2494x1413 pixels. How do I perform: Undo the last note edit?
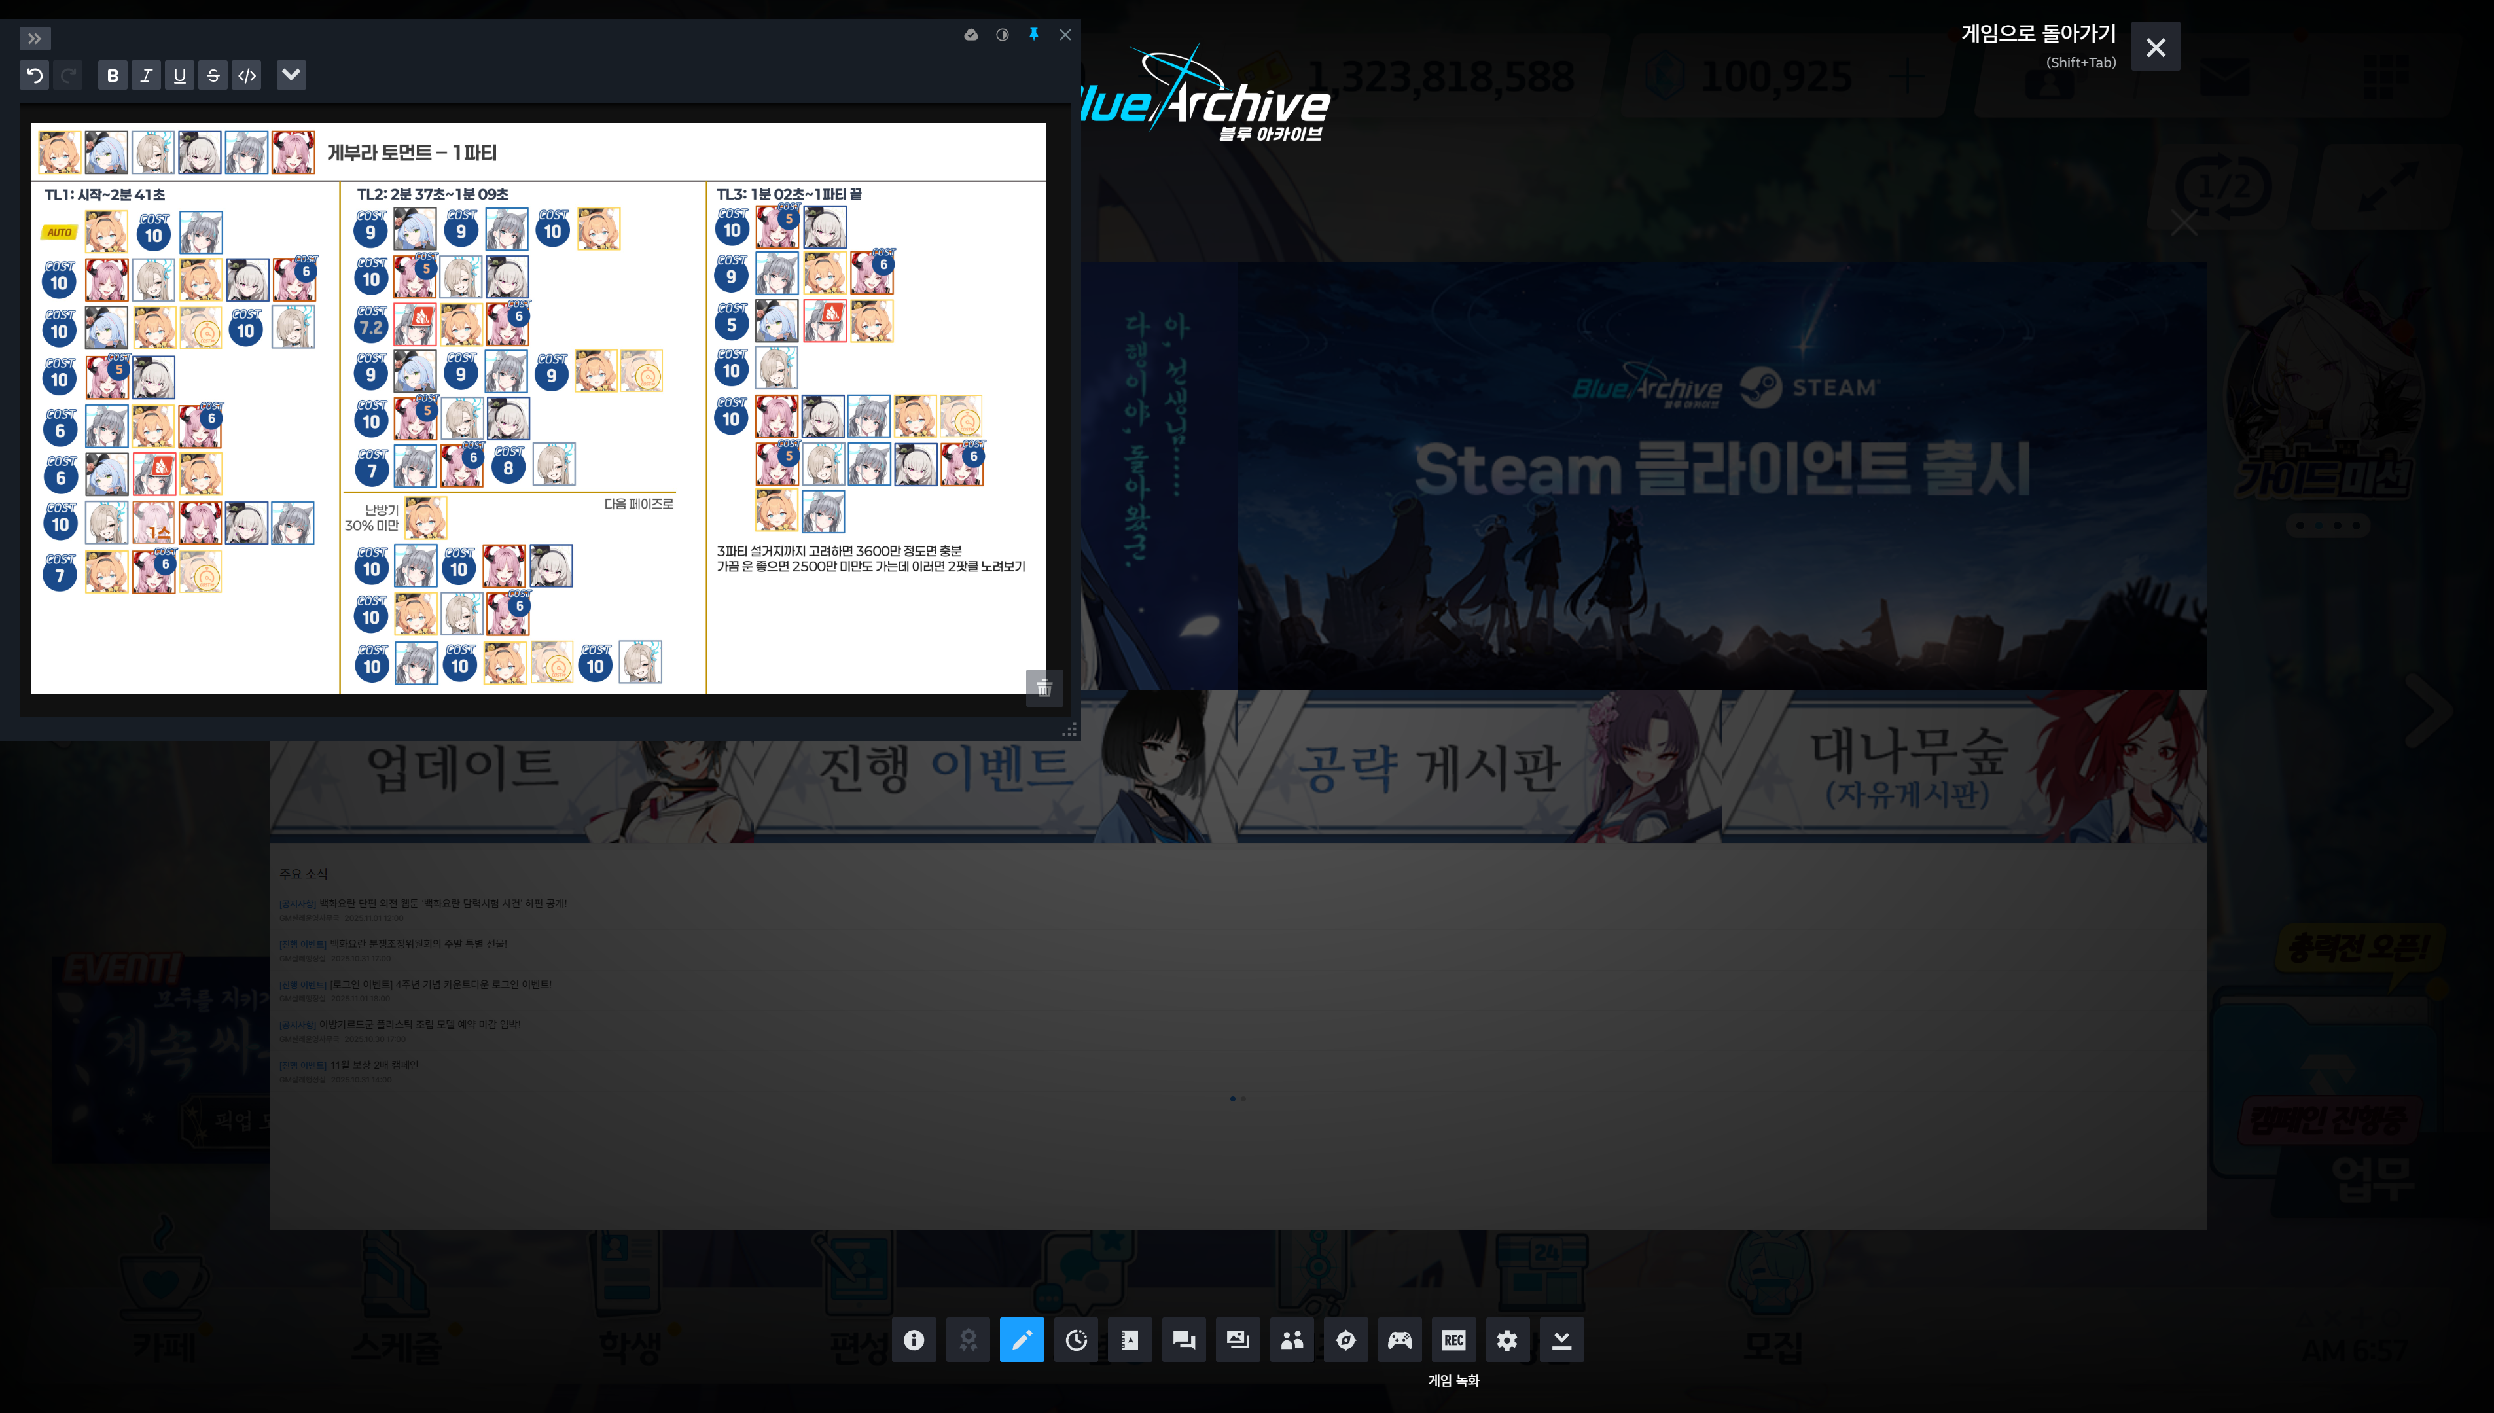point(36,75)
